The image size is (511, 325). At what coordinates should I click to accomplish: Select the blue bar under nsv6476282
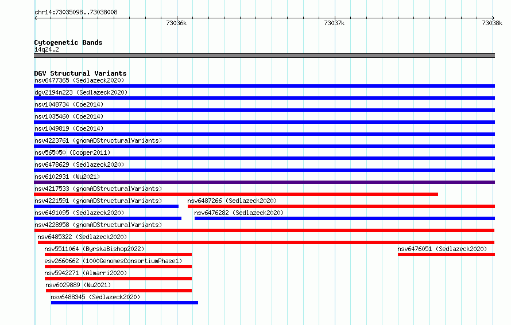pyautogui.click(x=345, y=218)
